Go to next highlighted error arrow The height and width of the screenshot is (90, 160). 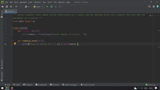point(158,15)
